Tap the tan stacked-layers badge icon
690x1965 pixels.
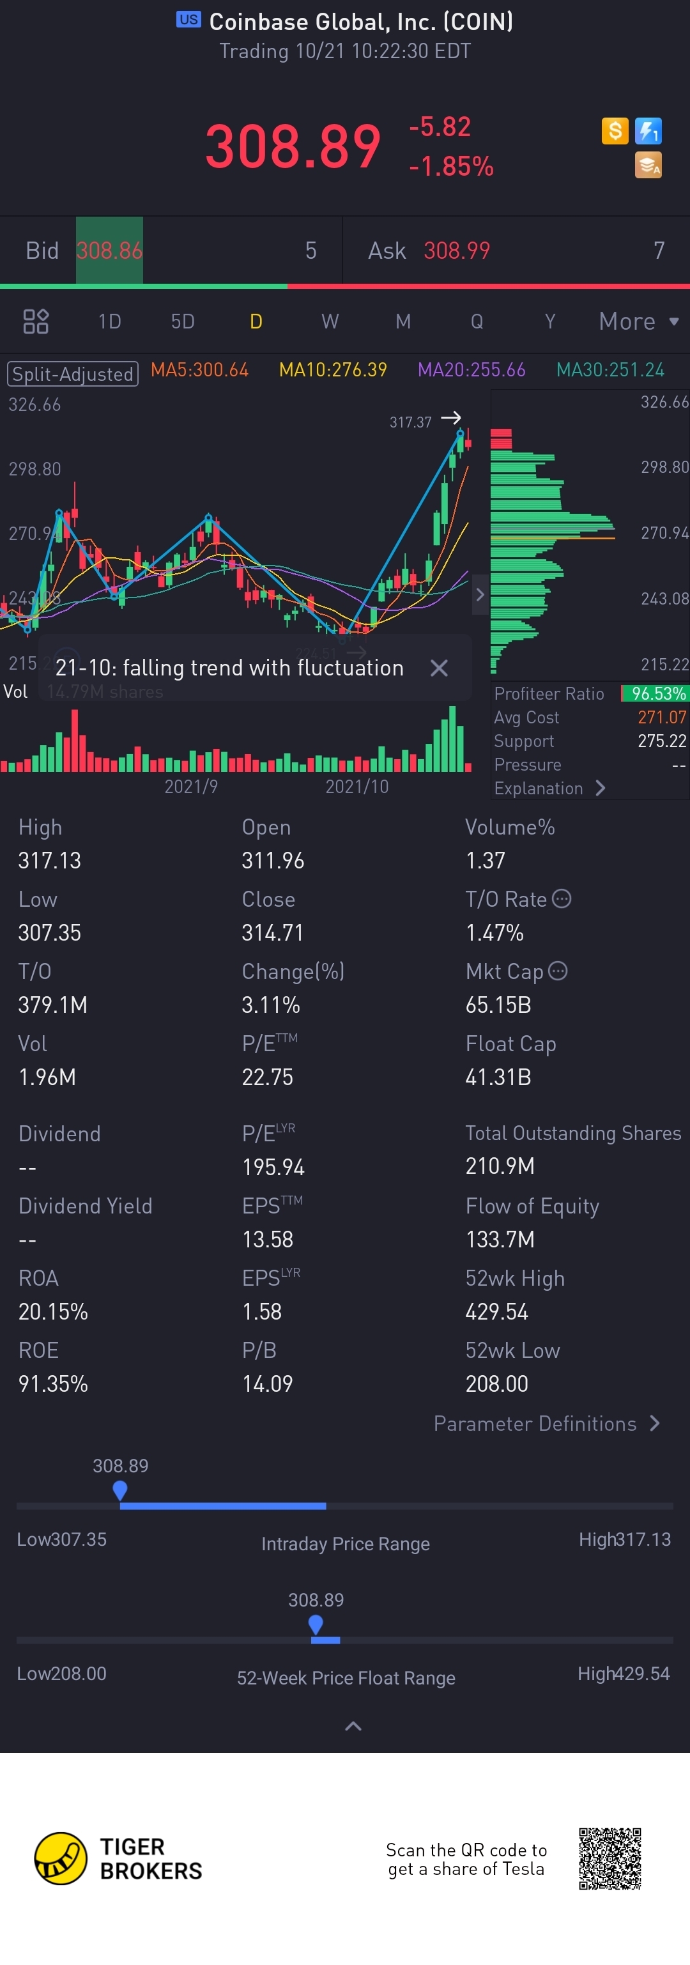pyautogui.click(x=648, y=165)
